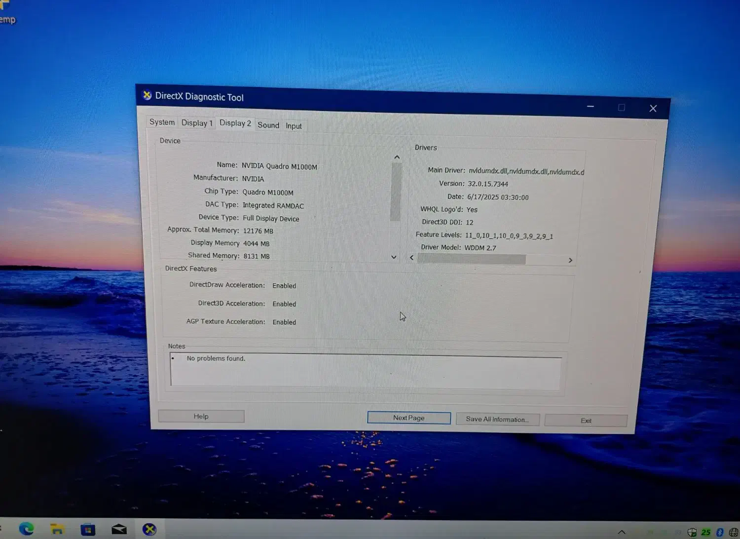This screenshot has width=740, height=539.
Task: Click the shared memory value 8131 MB
Action: (x=257, y=256)
